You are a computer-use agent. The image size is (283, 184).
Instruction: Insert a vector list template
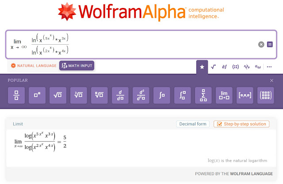click(245, 95)
